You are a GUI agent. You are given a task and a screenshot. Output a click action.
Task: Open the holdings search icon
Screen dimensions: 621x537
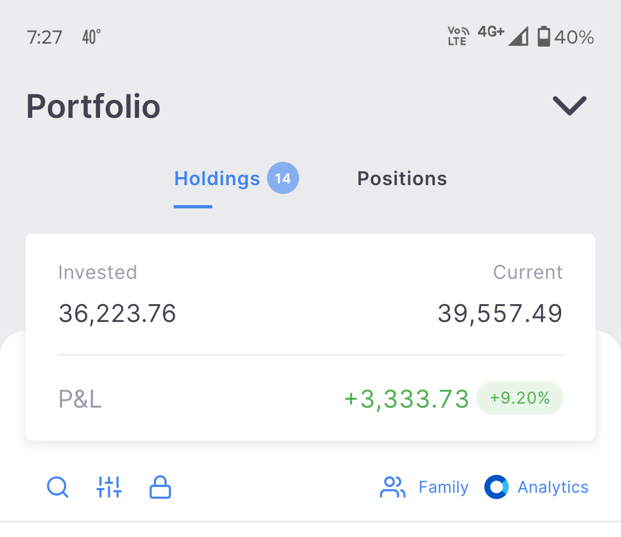click(x=58, y=487)
